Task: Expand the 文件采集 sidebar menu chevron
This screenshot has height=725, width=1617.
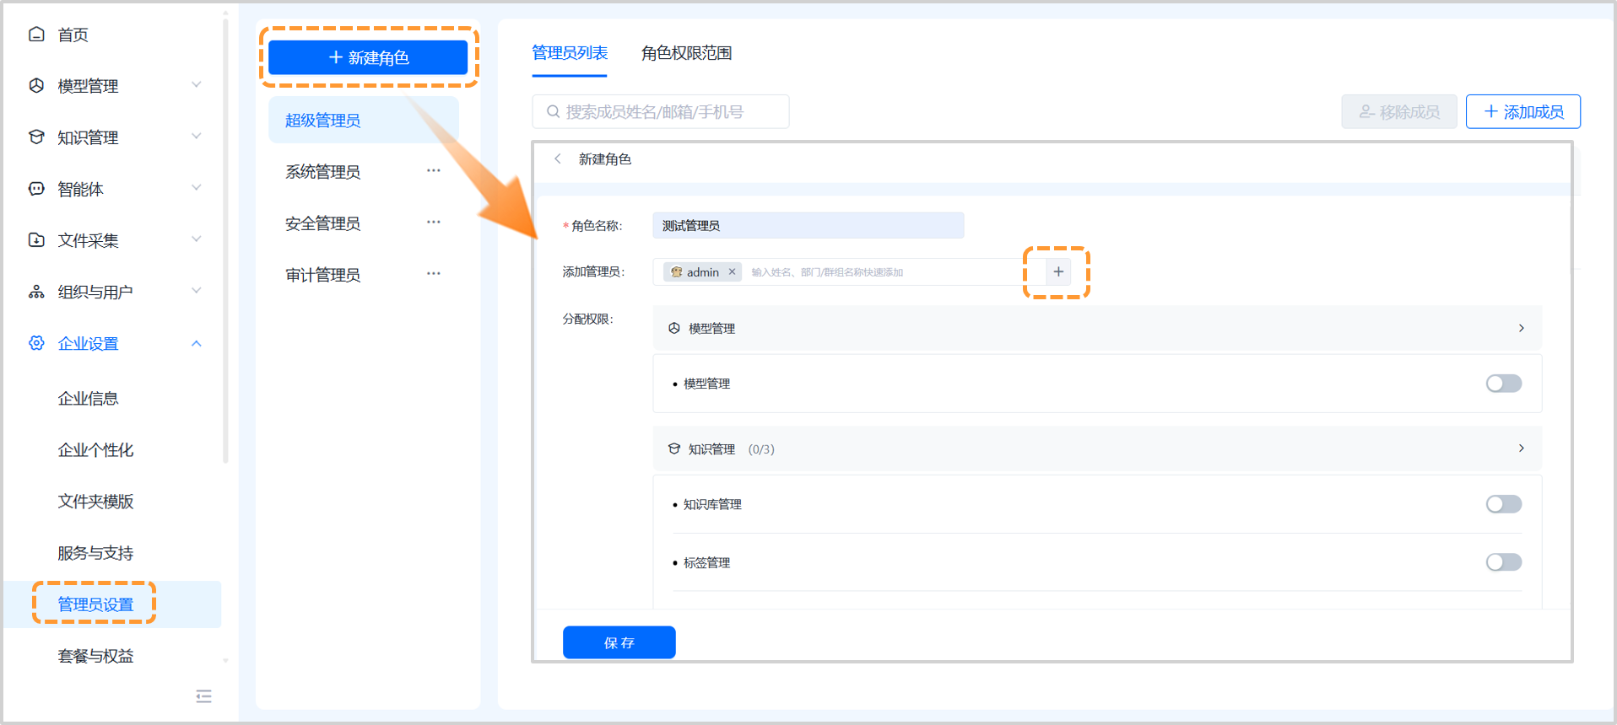Action: tap(197, 239)
